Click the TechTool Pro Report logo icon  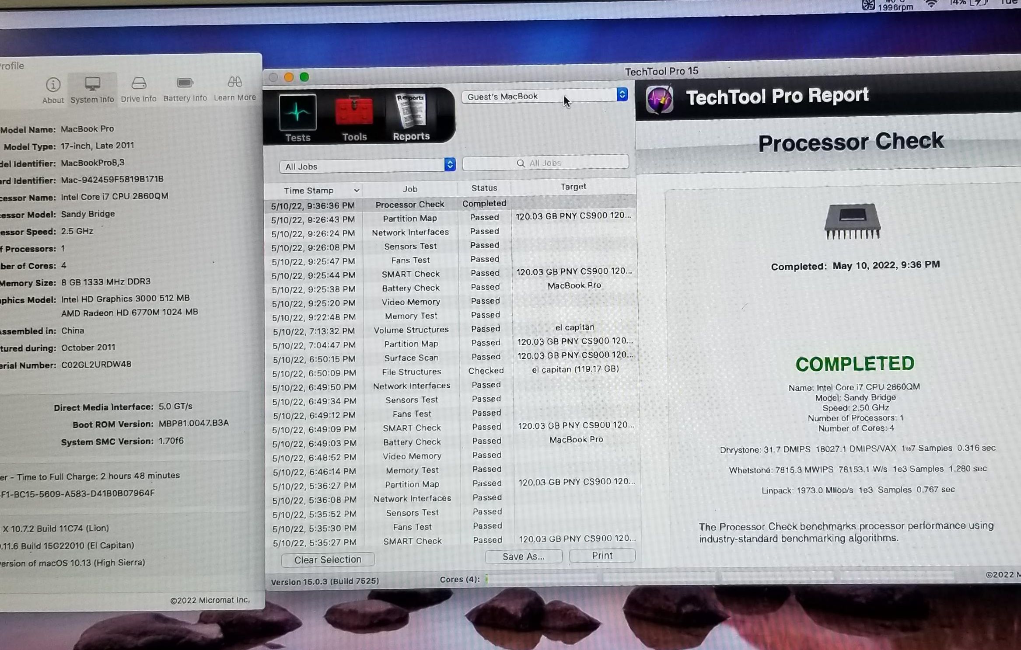(660, 100)
